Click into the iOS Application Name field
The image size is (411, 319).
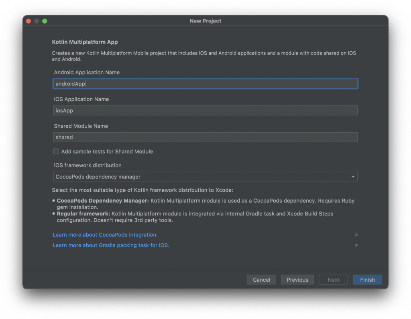click(x=205, y=110)
